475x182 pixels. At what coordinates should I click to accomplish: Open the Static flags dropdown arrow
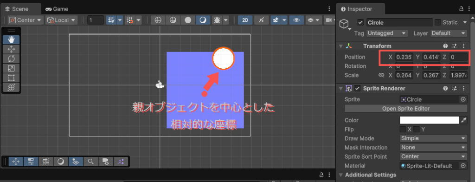(465, 22)
